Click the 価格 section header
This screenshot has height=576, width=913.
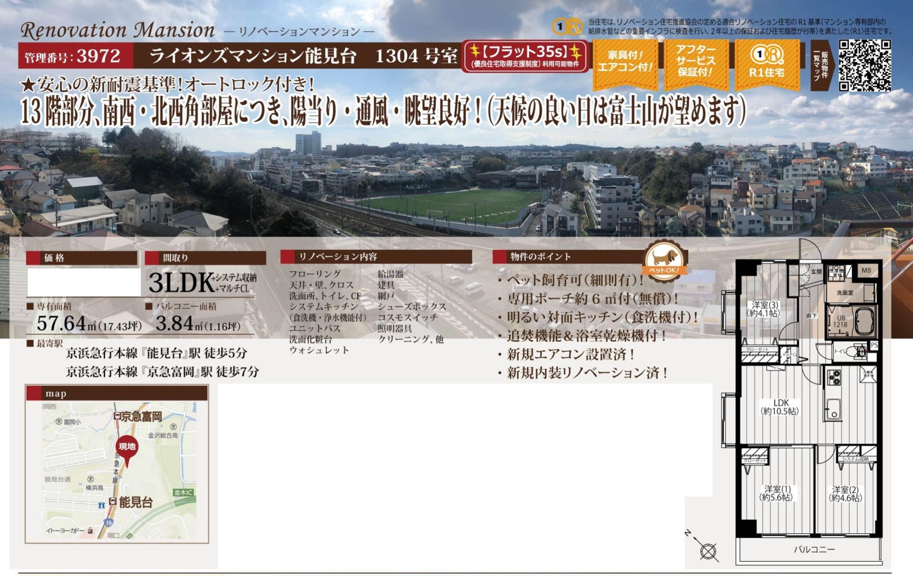click(x=82, y=258)
